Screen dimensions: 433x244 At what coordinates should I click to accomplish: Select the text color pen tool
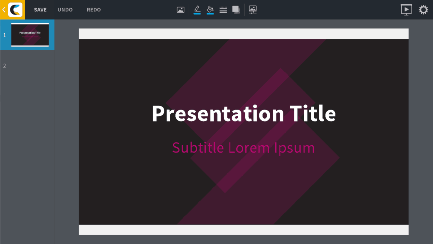(197, 9)
